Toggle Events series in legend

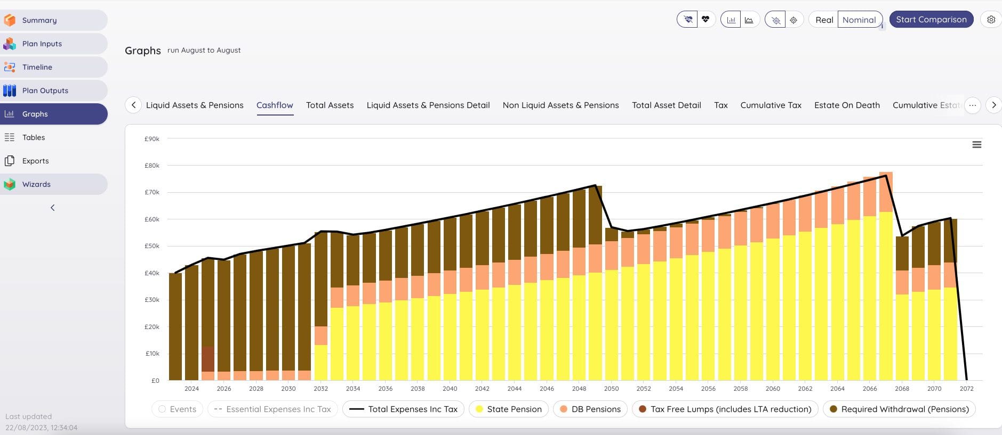point(178,409)
